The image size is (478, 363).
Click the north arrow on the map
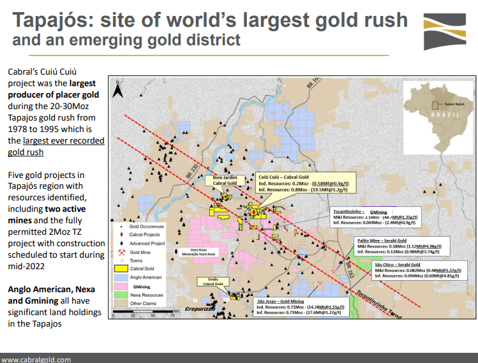point(117,89)
